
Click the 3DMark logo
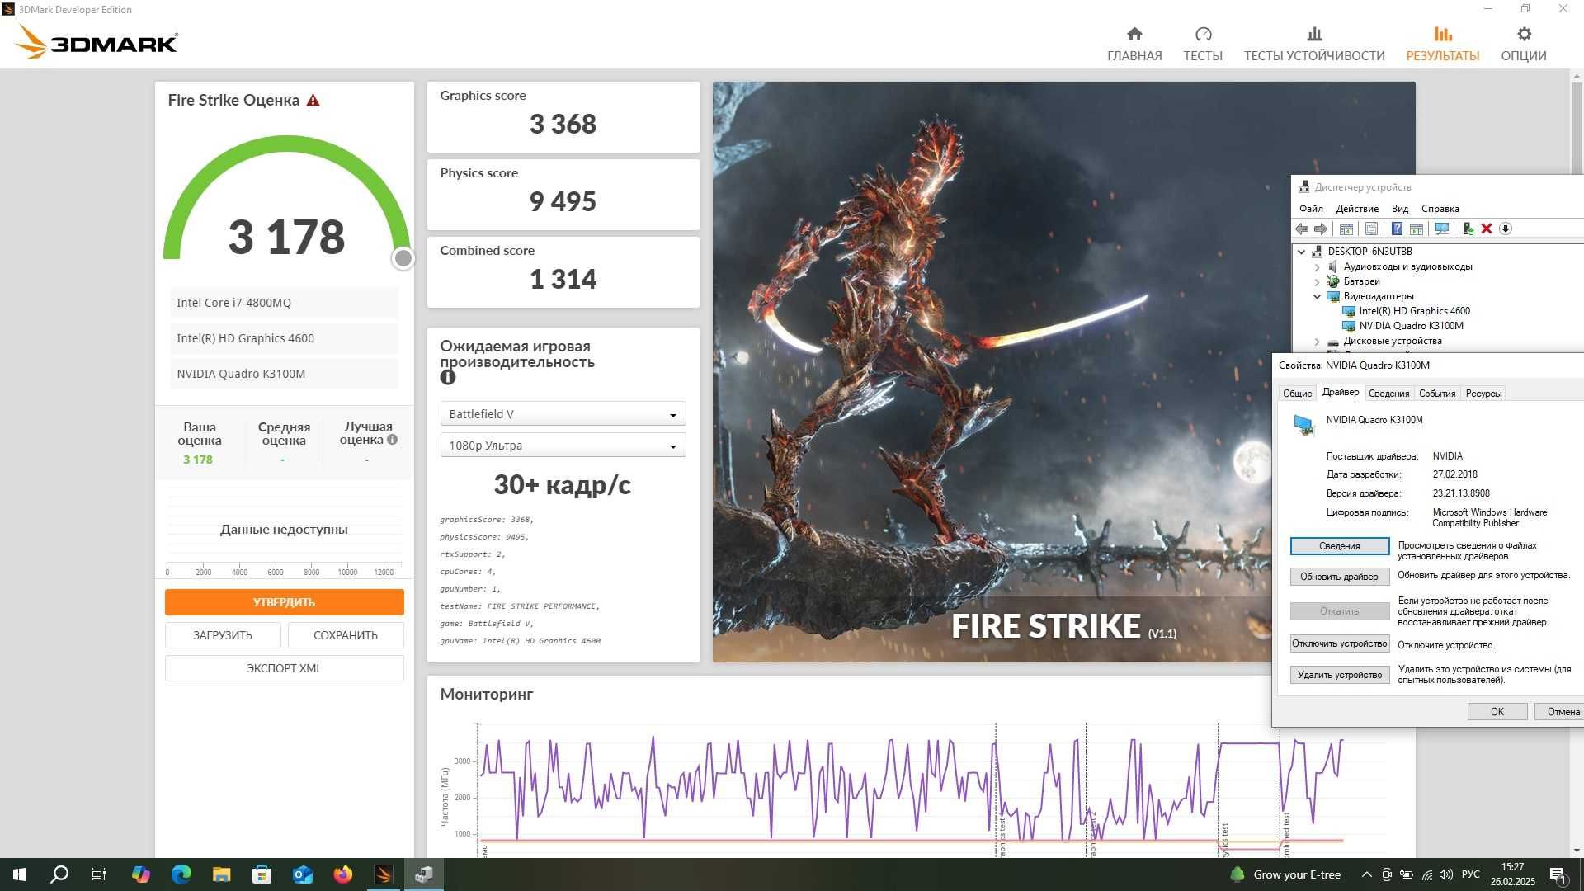[97, 42]
